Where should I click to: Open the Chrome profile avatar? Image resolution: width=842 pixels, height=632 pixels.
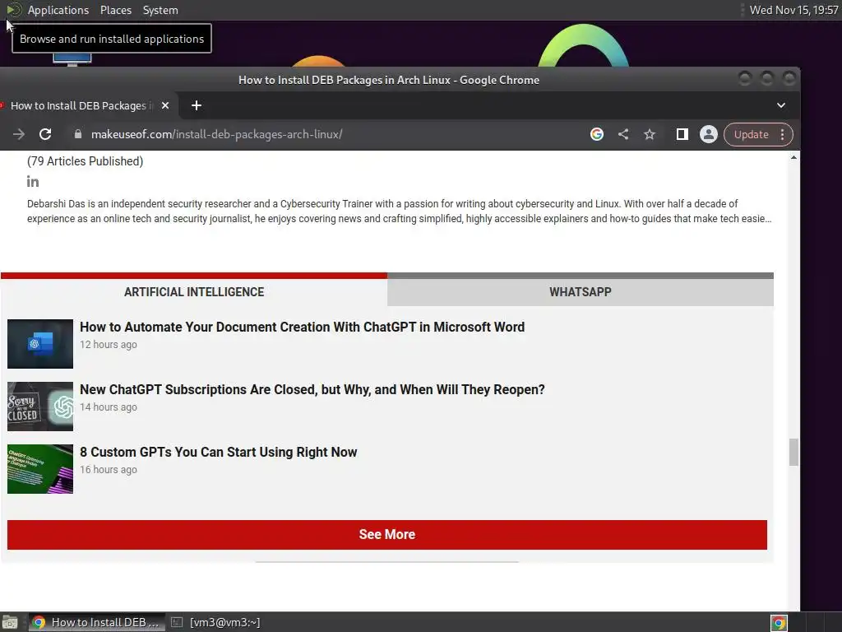709,134
